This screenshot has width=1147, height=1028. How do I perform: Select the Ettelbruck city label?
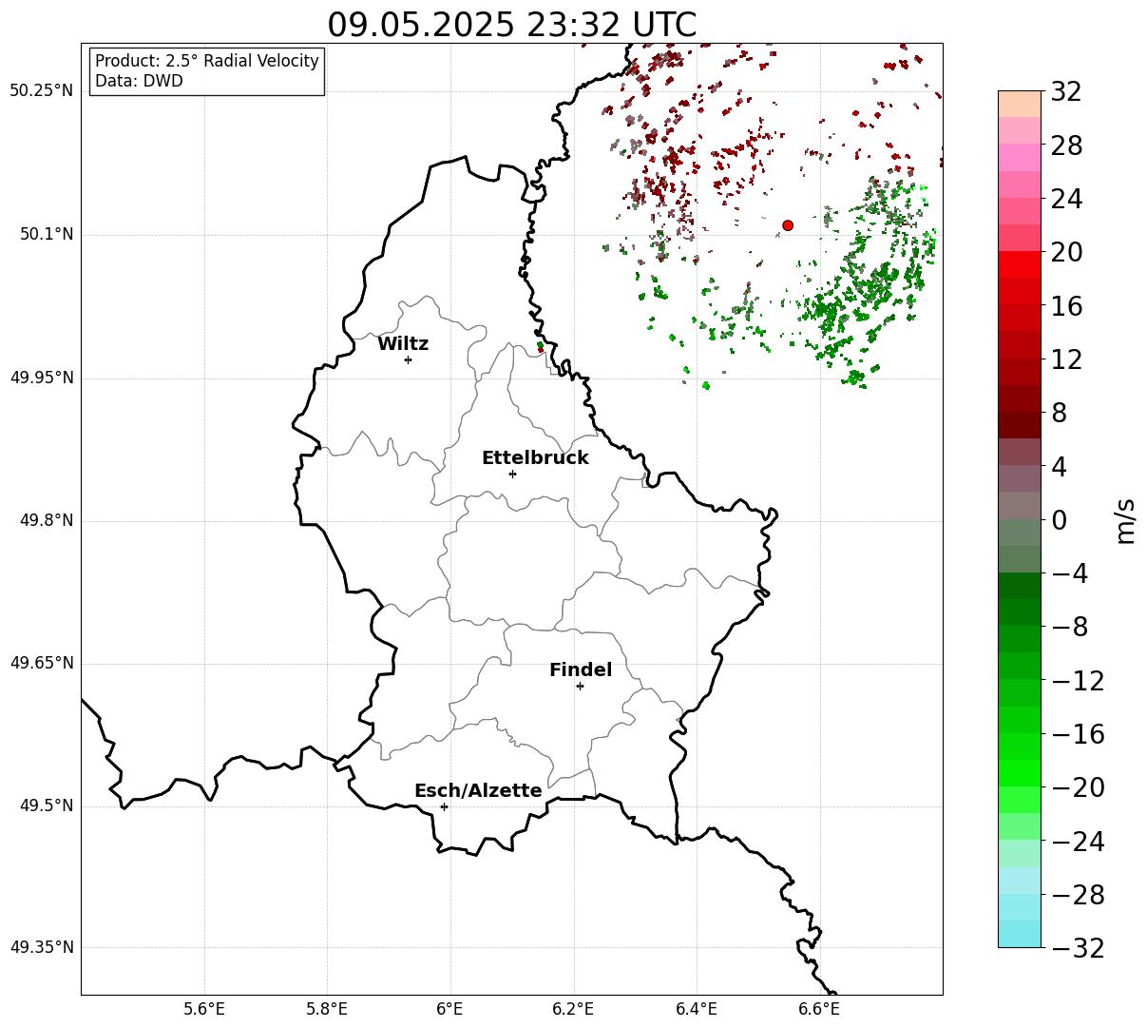tap(535, 458)
